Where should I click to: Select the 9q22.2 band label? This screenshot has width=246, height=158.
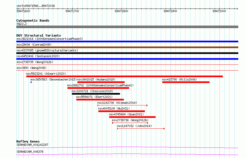coord(22,24)
